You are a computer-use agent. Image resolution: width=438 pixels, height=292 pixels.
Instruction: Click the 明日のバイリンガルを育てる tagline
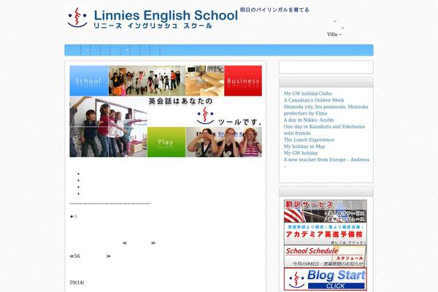click(x=274, y=9)
